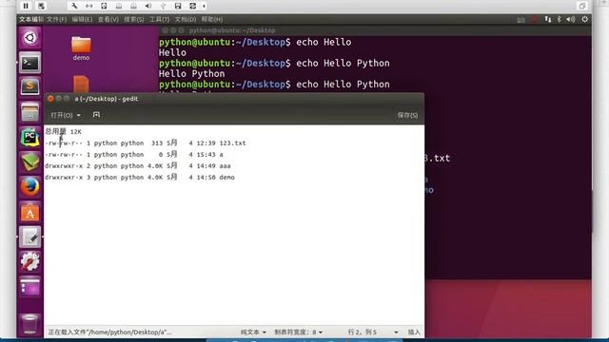Click the 123.txt line in gedit
Viewport: 609px width, 342px height.
pyautogui.click(x=146, y=143)
